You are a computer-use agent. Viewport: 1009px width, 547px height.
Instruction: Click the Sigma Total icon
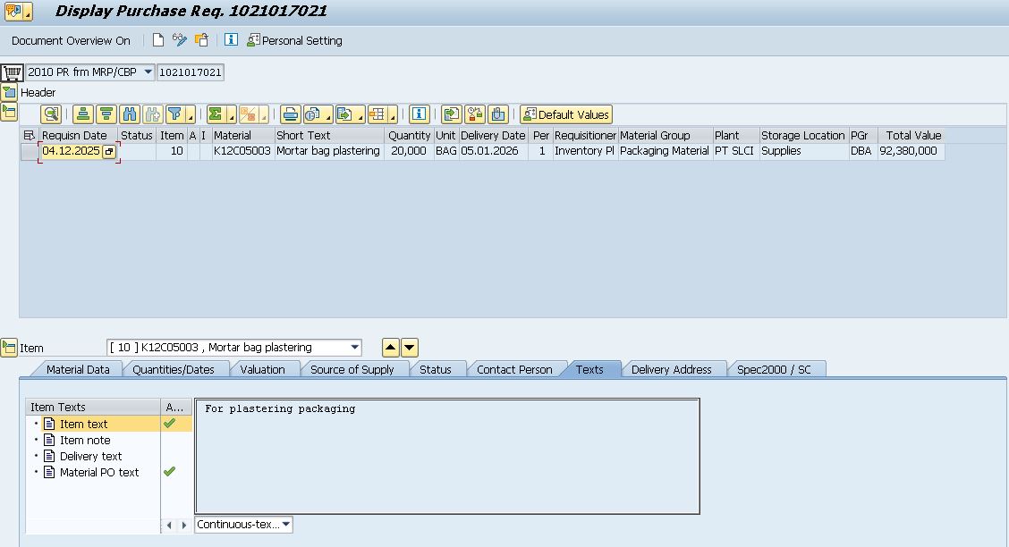216,114
